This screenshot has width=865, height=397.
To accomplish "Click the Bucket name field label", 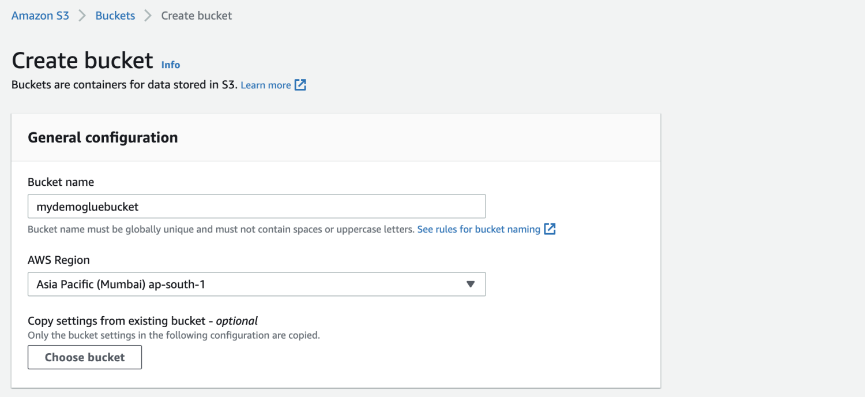I will (61, 182).
